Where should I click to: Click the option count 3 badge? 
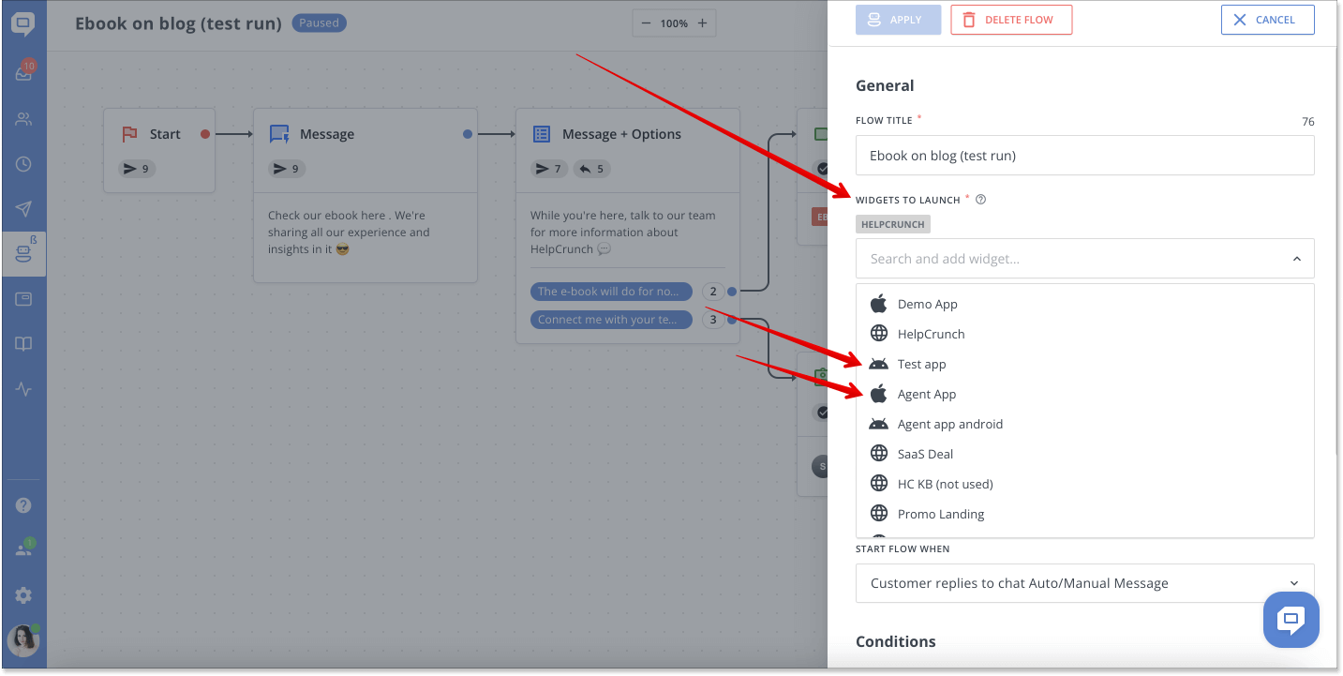[x=713, y=320]
